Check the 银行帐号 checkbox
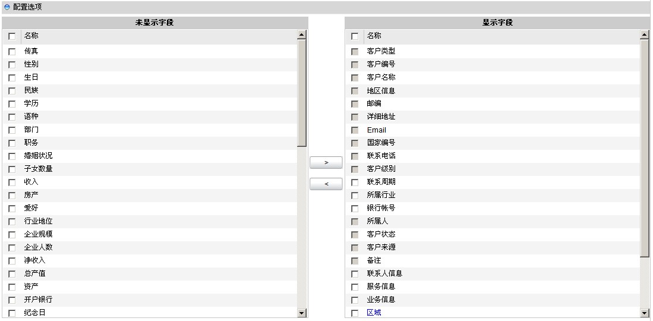653x321 pixels. pyautogui.click(x=354, y=209)
